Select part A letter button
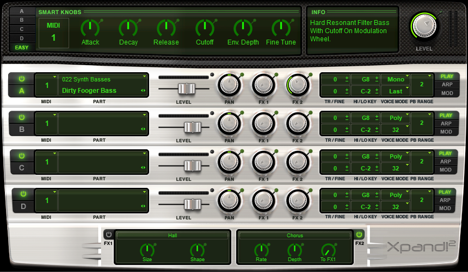The width and height of the screenshot is (468, 272). coord(21,91)
